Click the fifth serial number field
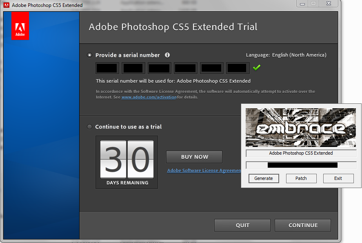This screenshot has height=243, width=362. pos(211,68)
